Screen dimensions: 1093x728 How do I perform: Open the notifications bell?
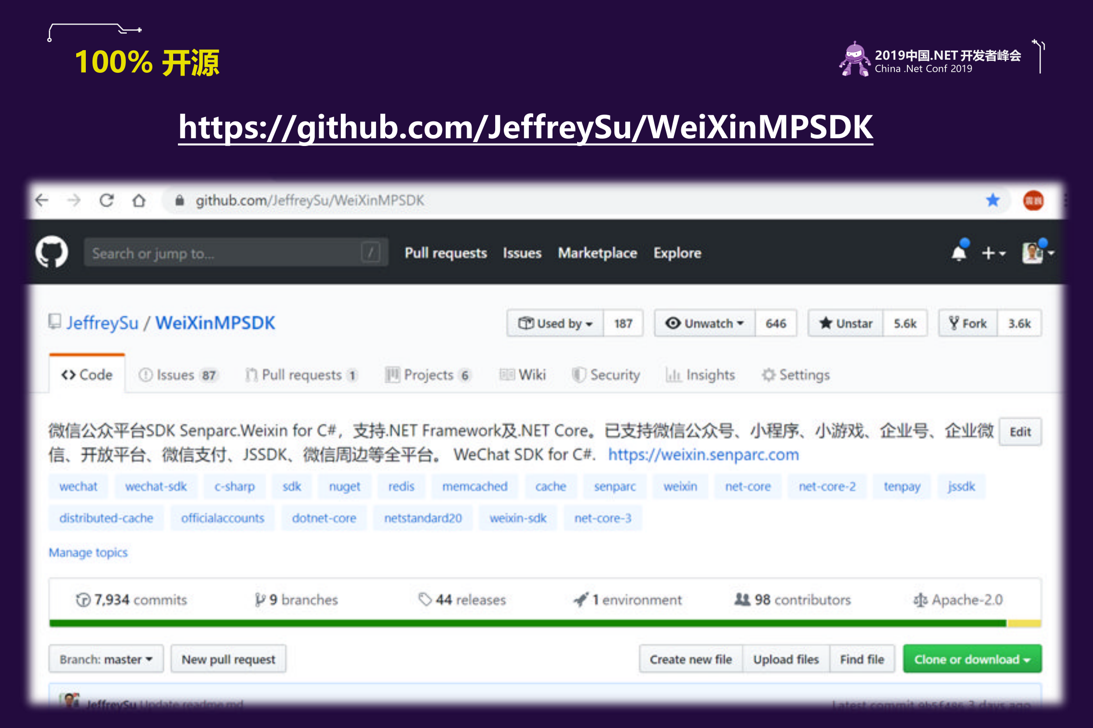pyautogui.click(x=958, y=252)
